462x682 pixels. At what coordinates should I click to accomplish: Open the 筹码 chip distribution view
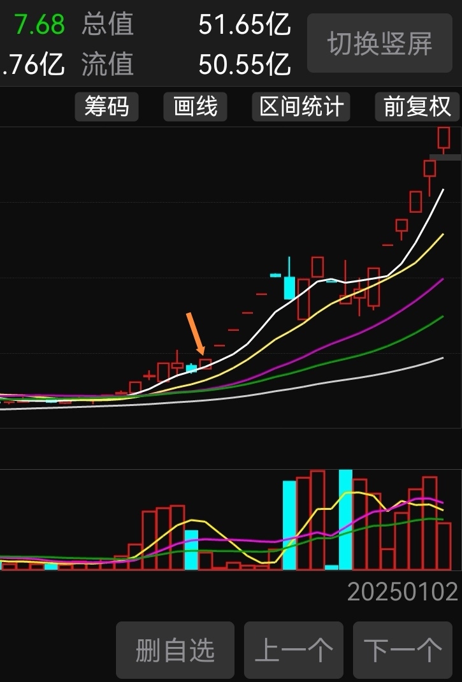coord(106,106)
